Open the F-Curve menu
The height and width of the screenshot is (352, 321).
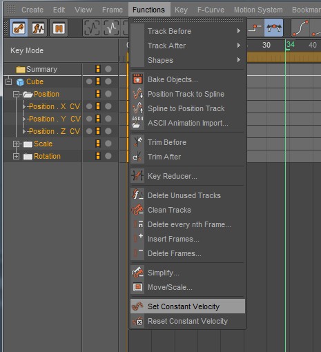pos(211,10)
